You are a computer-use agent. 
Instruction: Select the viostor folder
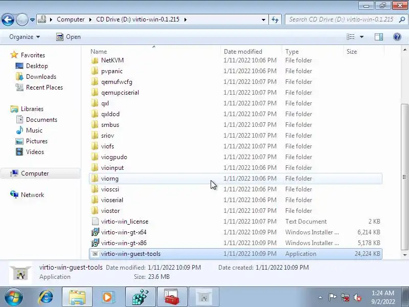[x=236, y=211]
